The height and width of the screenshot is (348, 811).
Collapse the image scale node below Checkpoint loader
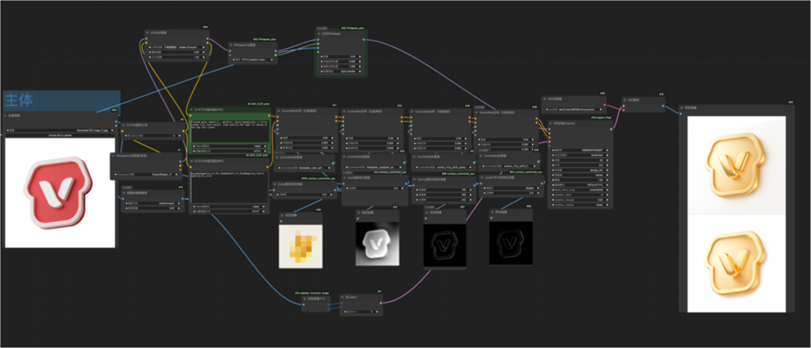pos(124,193)
